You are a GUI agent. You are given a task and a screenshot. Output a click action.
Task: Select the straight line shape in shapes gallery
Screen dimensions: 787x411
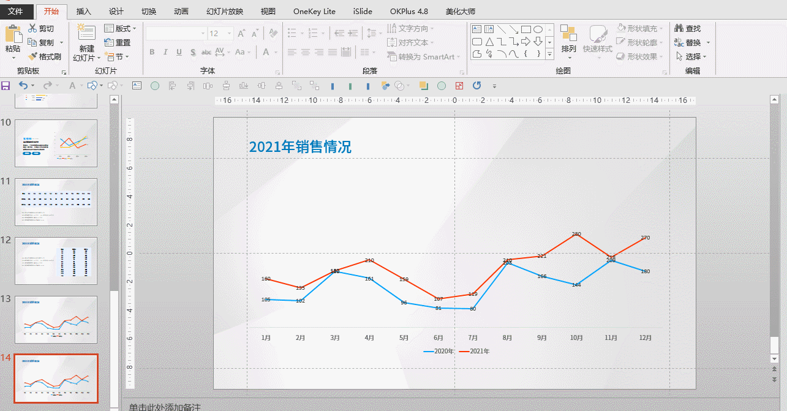pyautogui.click(x=502, y=29)
